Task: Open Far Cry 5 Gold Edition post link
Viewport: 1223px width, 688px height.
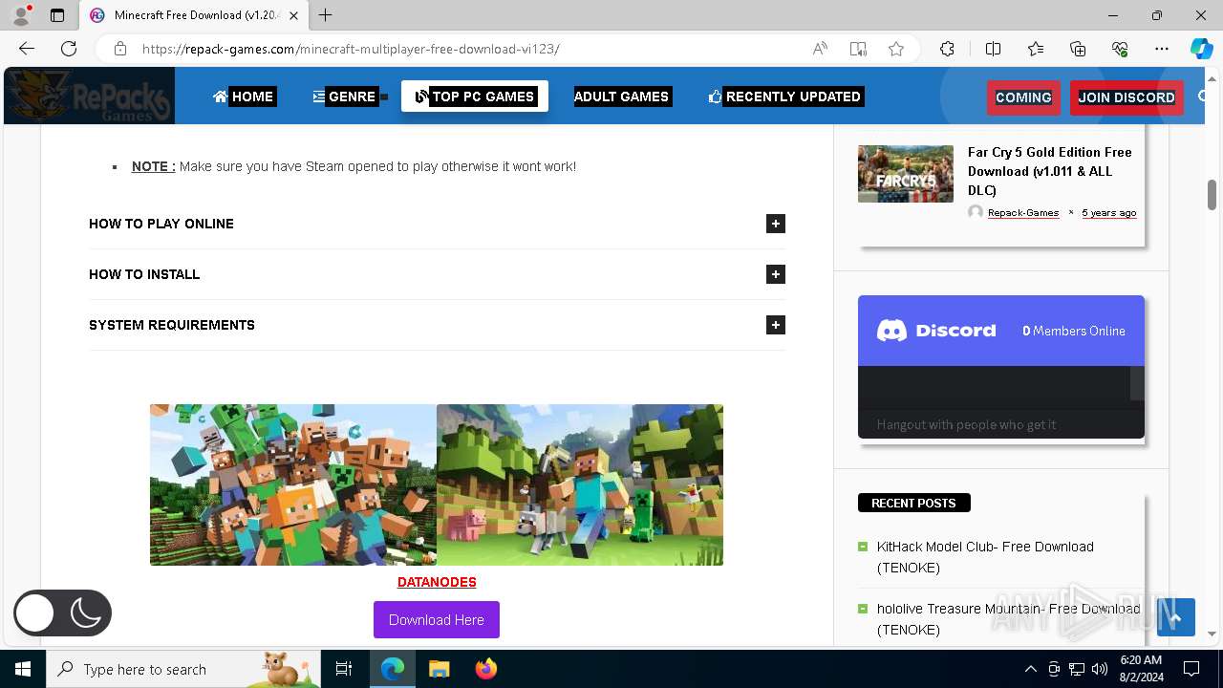Action: tap(1050, 171)
